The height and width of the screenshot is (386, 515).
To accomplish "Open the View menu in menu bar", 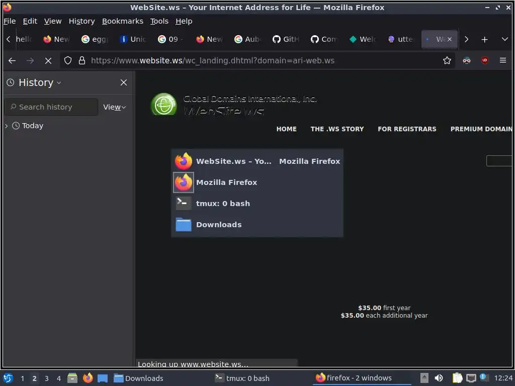I will [x=53, y=21].
